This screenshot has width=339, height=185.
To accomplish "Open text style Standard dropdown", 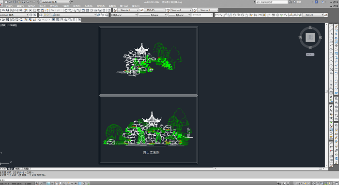I will (x=128, y=10).
